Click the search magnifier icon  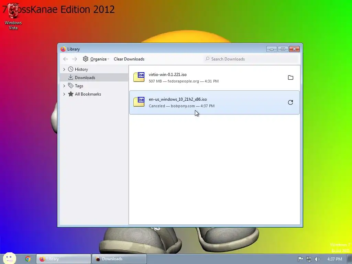click(x=207, y=59)
